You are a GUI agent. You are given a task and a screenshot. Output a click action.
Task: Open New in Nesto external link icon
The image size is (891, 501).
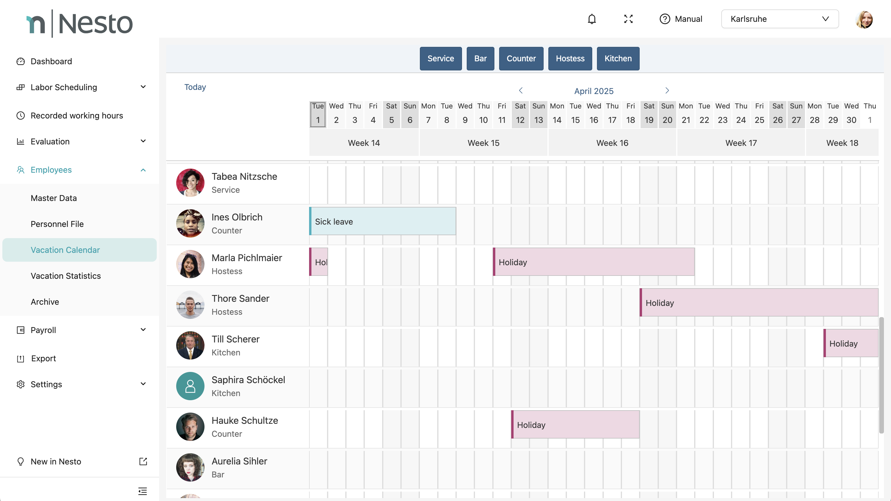143,461
